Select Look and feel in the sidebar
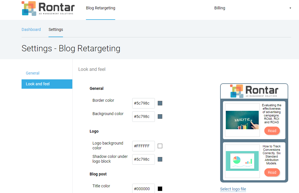This screenshot has width=299, height=193. click(47, 84)
